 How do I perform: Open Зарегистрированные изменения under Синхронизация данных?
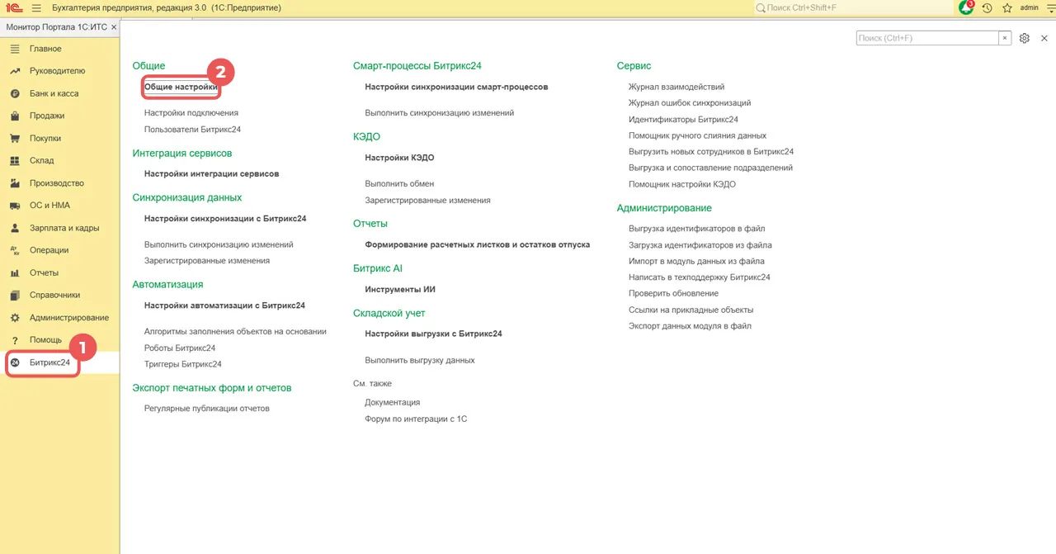point(207,261)
